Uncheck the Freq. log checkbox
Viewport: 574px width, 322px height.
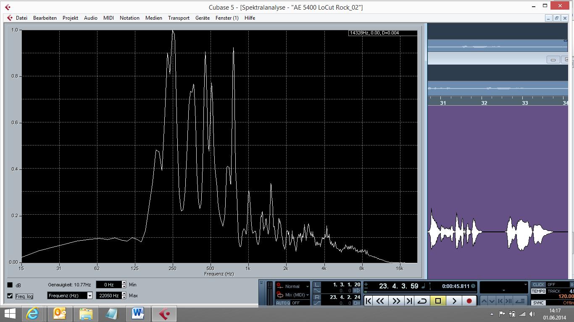click(x=10, y=296)
